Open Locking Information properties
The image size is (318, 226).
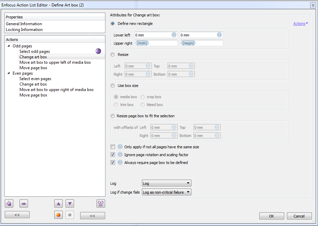24,30
